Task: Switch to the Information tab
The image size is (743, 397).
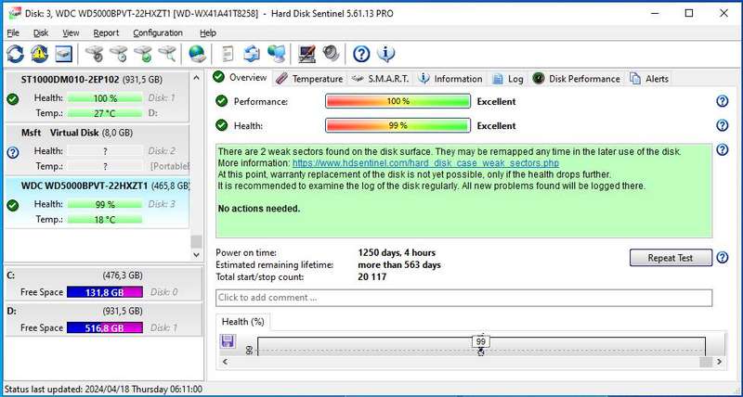Action: point(451,79)
